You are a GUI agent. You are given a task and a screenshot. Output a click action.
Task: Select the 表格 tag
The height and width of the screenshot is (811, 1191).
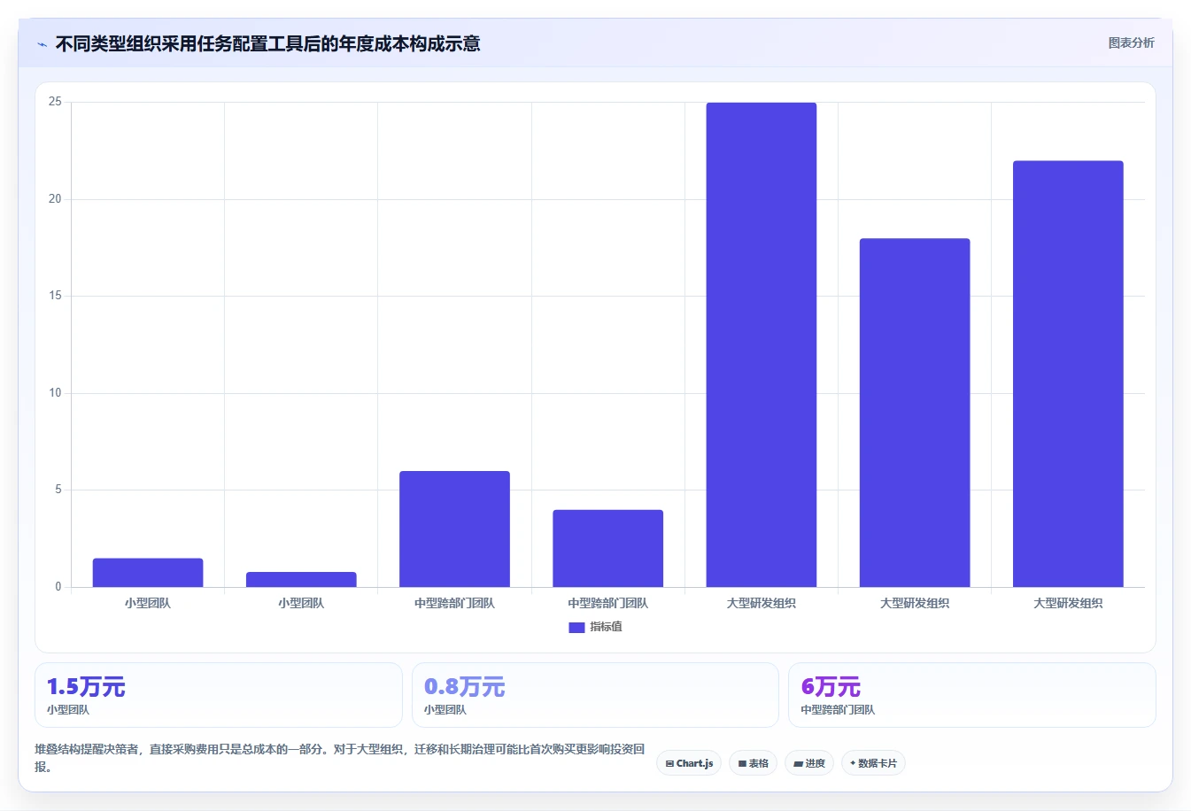753,763
